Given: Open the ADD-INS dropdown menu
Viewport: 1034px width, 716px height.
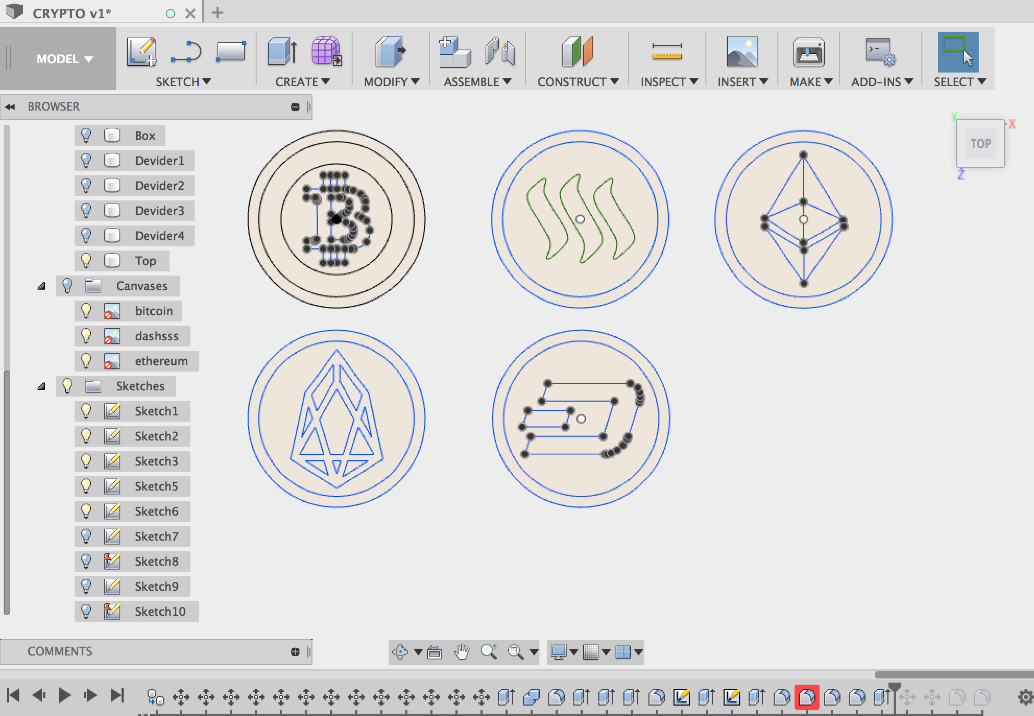Looking at the screenshot, I should [882, 82].
